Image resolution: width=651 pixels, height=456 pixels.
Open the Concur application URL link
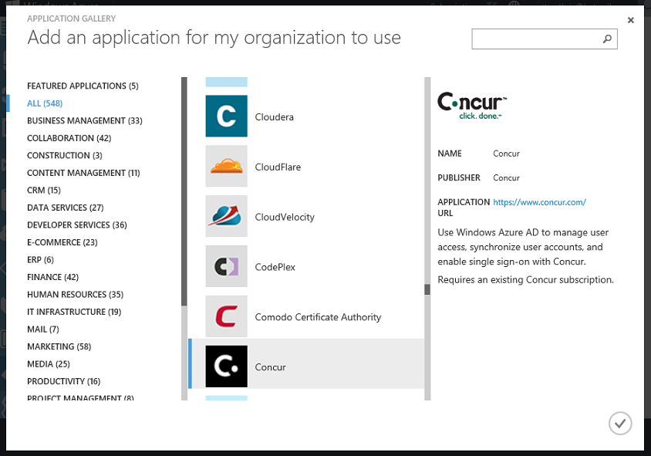click(x=539, y=202)
